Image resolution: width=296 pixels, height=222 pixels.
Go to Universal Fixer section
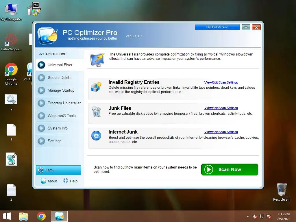(60, 65)
